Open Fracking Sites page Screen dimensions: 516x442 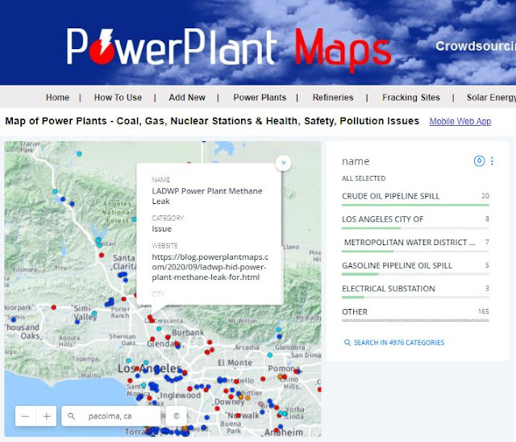point(411,98)
